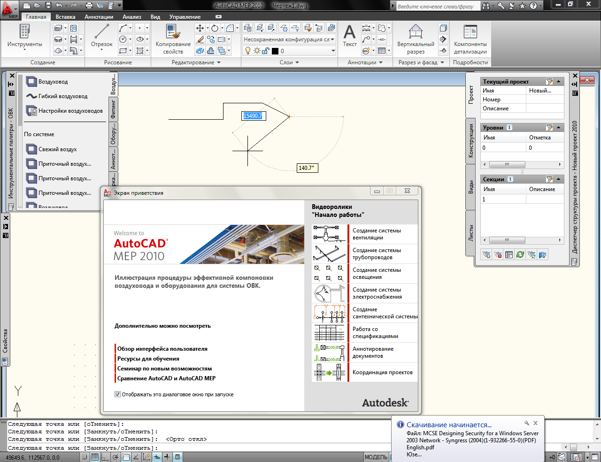Open Обзор интерфейса пользователя link
Image resolution: width=601 pixels, height=462 pixels.
click(162, 349)
